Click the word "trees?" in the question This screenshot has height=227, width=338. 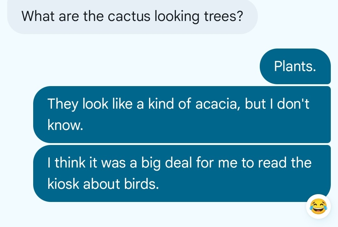[223, 16]
